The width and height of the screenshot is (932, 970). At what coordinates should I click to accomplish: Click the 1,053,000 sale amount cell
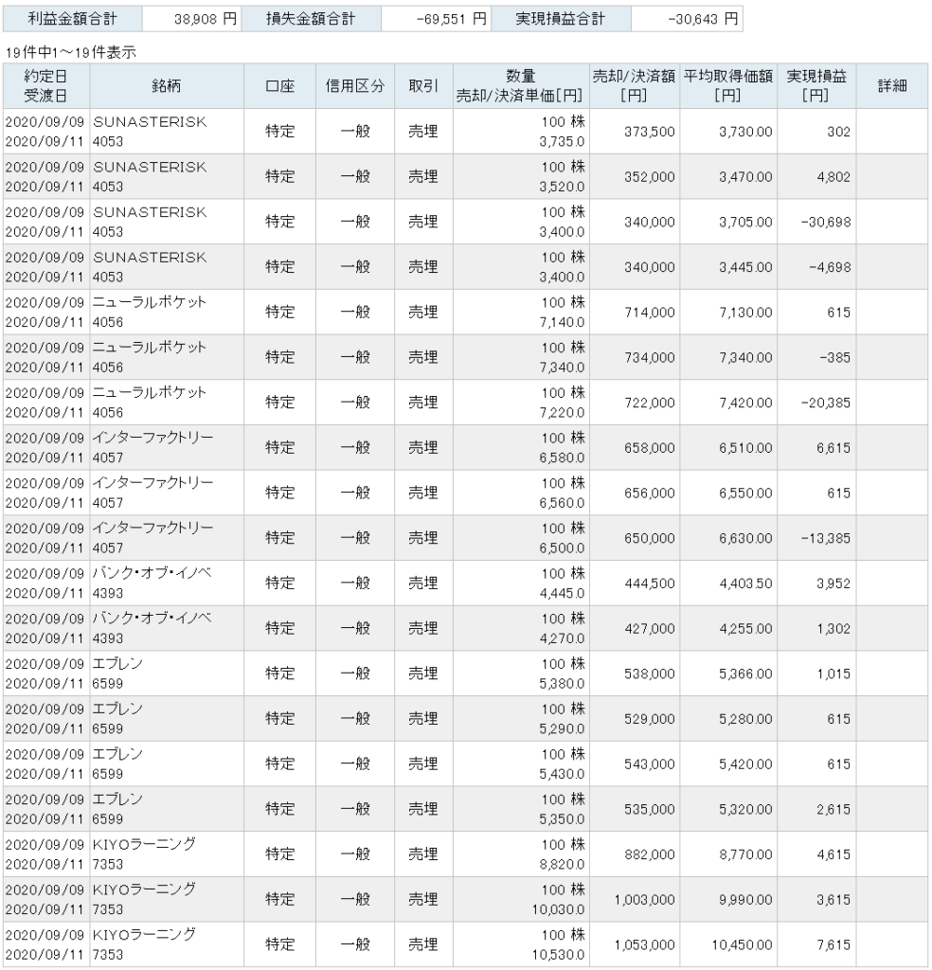click(634, 944)
